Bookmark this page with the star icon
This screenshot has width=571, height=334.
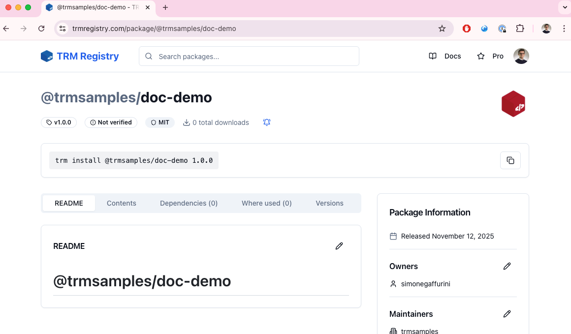442,29
